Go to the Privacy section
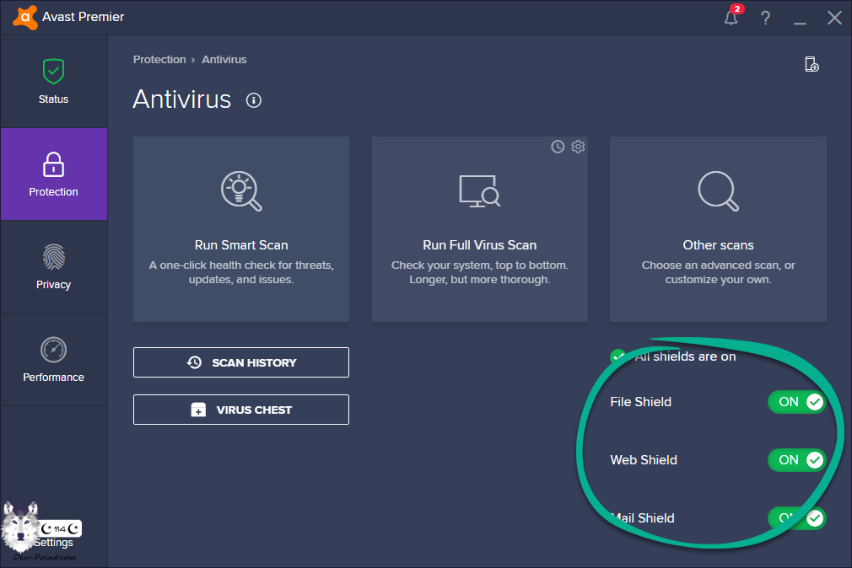 click(x=54, y=267)
